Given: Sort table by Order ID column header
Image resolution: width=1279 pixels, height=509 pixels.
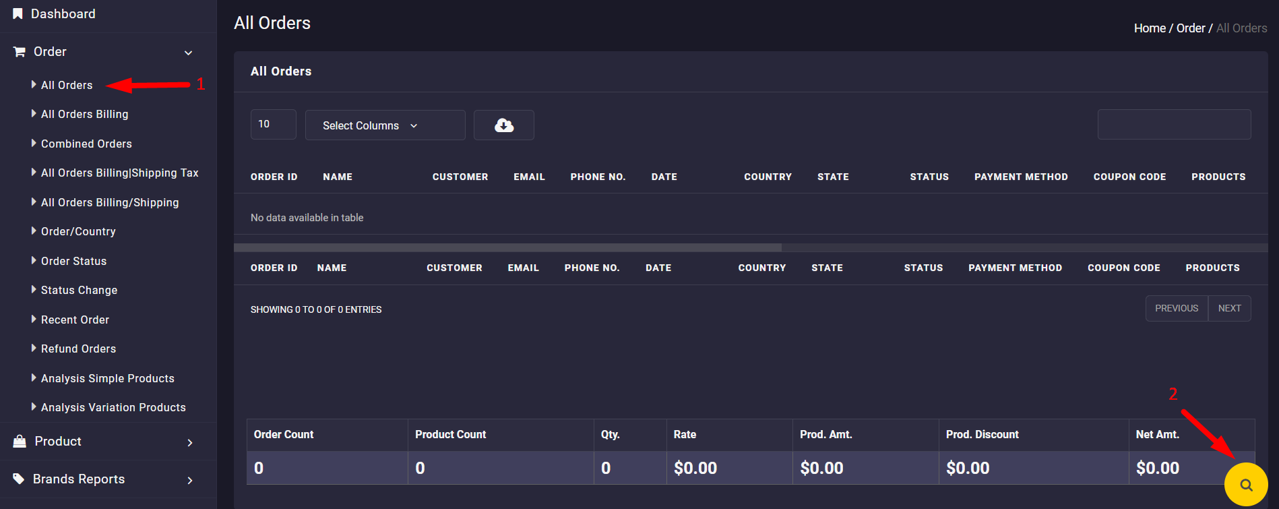Looking at the screenshot, I should pos(274,177).
